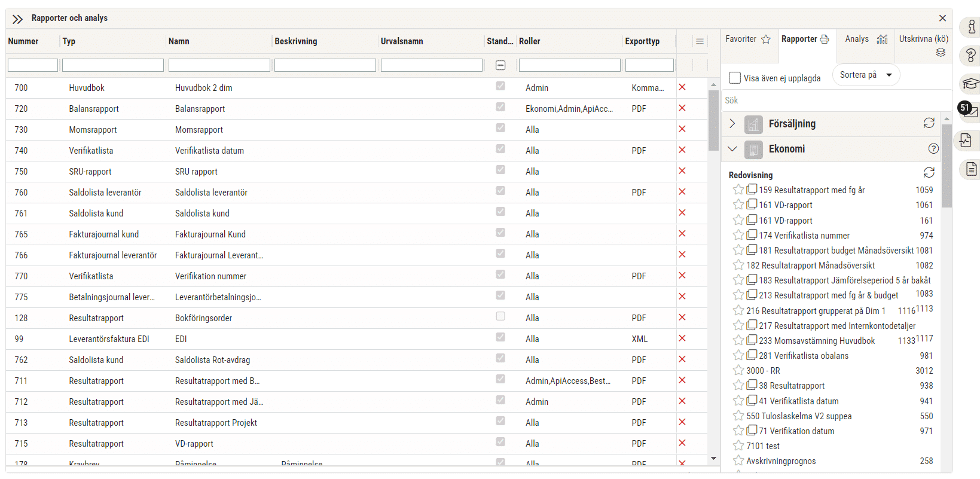Viewport: 980px width, 479px height.
Task: Remove the EDI row with red X
Action: coord(682,338)
